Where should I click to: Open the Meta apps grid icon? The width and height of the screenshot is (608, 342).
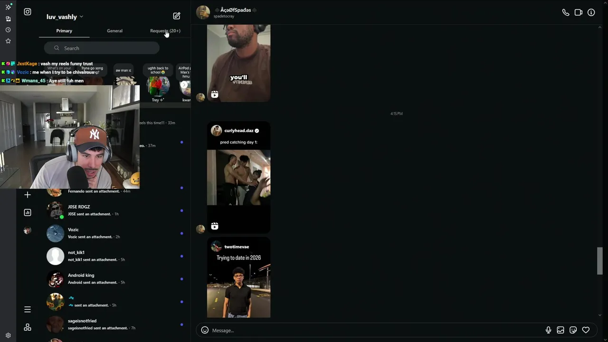click(x=28, y=327)
